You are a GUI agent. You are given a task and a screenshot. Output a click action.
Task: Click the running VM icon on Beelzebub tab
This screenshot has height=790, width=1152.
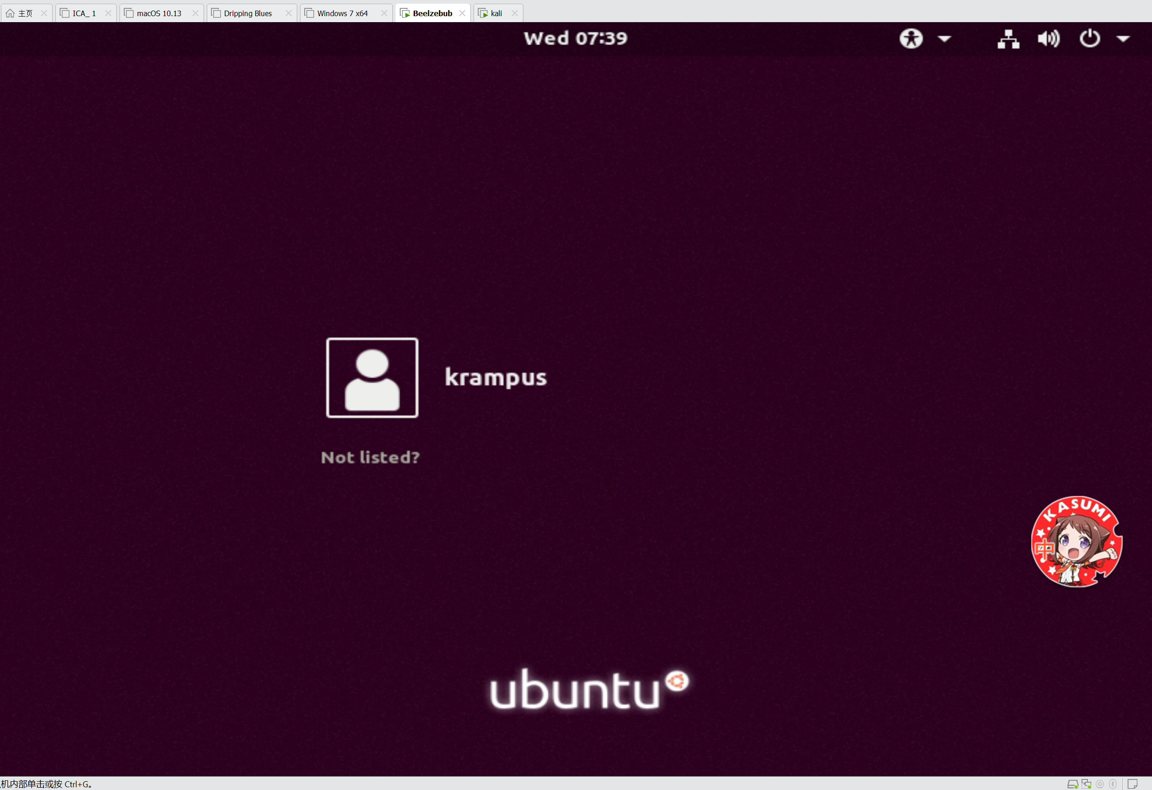404,13
